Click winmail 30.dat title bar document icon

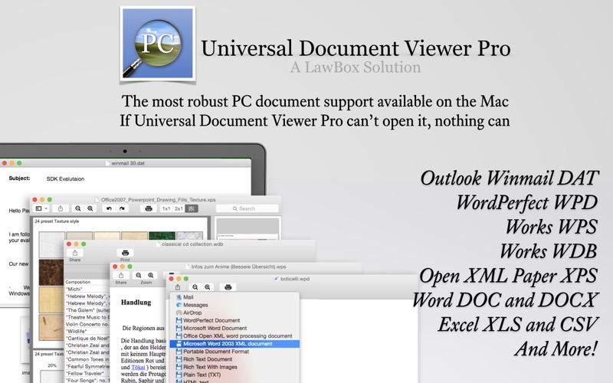pyautogui.click(x=108, y=163)
